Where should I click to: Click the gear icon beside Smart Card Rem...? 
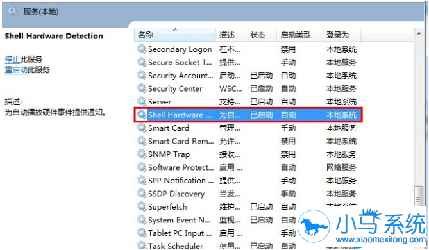click(142, 141)
